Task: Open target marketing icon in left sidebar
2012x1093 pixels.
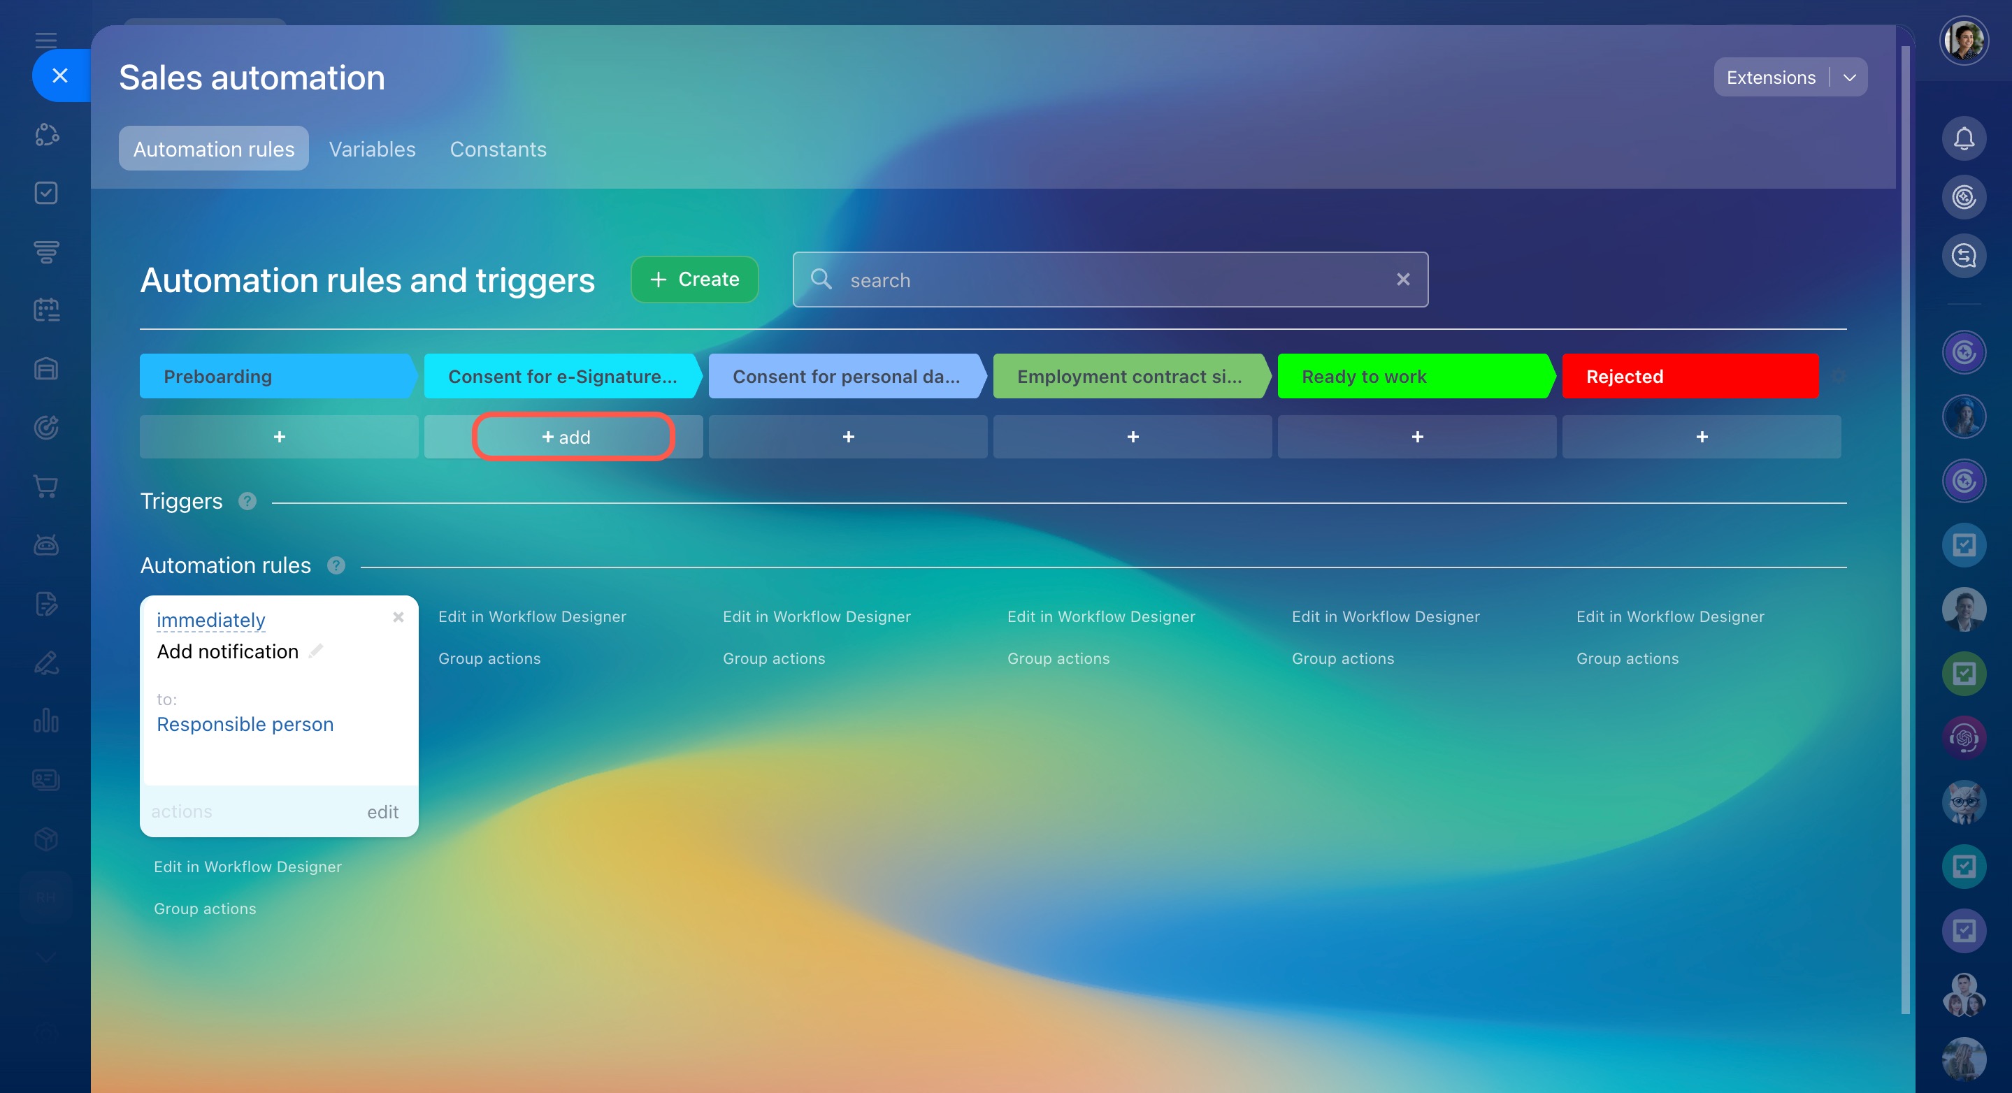Action: pos(46,427)
